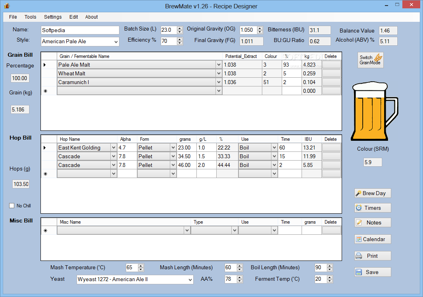Click the recipe Name field containing Softpedia
Image resolution: width=423 pixels, height=297 pixels.
coord(80,30)
